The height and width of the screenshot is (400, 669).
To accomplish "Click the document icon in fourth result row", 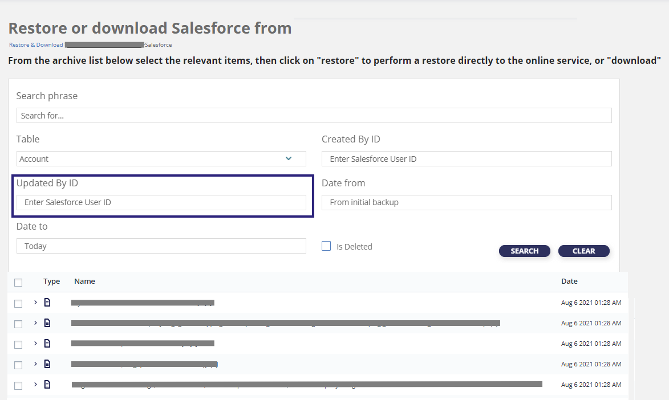I will tap(47, 364).
